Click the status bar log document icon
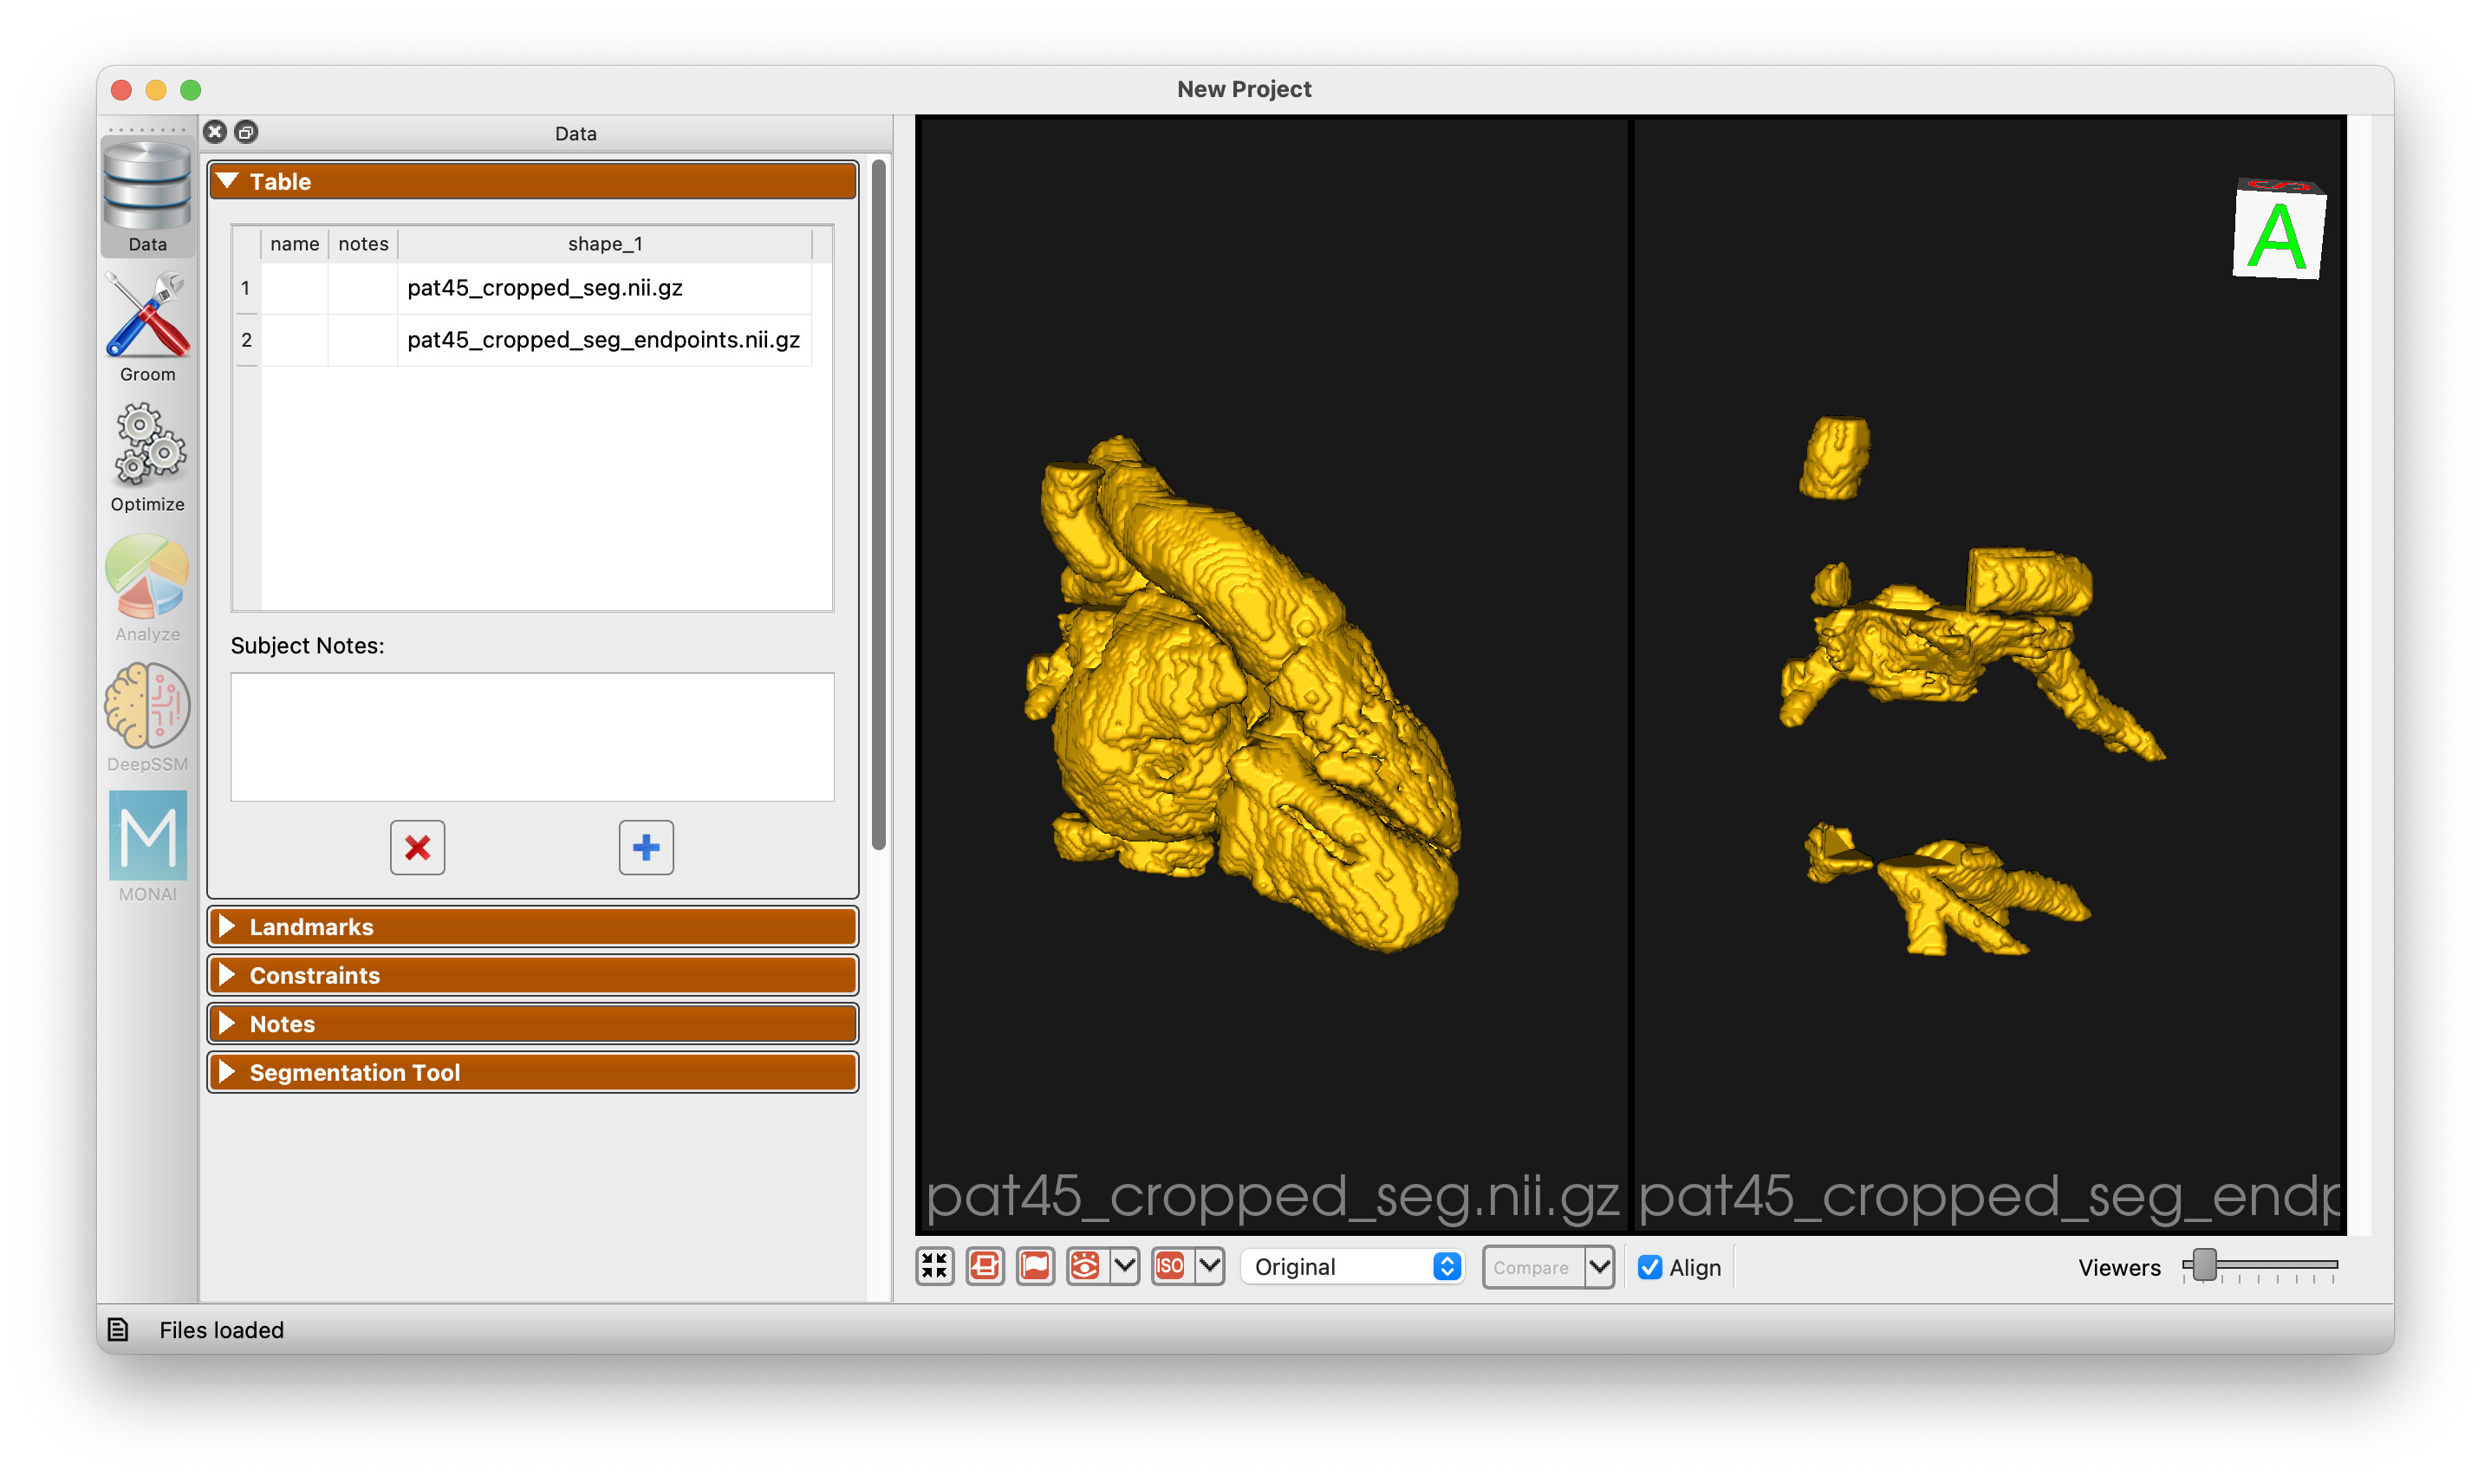 [118, 1329]
